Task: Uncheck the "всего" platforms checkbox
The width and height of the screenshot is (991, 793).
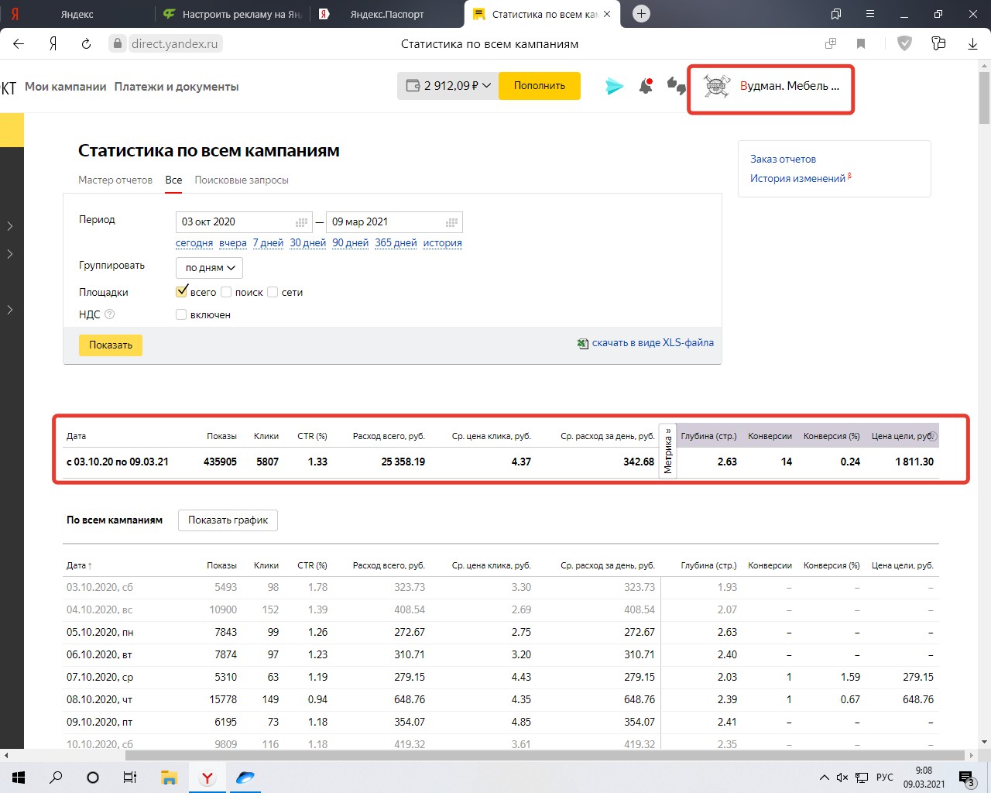Action: coord(182,292)
